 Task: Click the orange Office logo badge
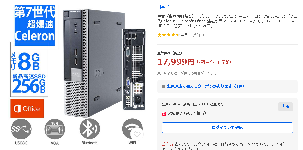[27, 108]
